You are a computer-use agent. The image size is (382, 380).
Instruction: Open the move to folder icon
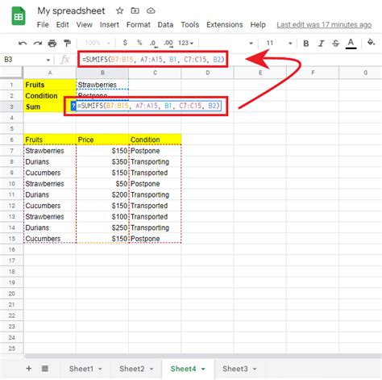click(x=135, y=10)
